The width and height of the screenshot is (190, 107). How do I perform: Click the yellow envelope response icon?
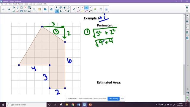(39, 9)
